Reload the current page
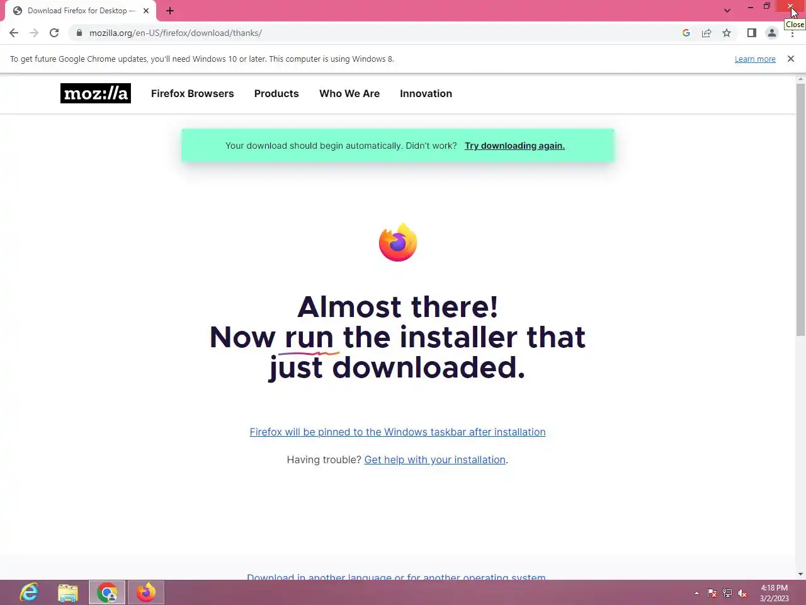Viewport: 806px width, 605px height. 54,33
